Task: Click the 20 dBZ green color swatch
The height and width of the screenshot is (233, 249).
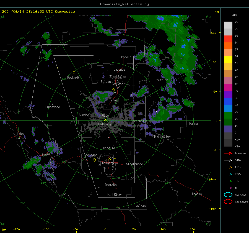Action: click(x=228, y=115)
